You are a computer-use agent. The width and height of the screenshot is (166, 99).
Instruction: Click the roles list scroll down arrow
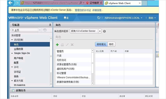pos(93,83)
